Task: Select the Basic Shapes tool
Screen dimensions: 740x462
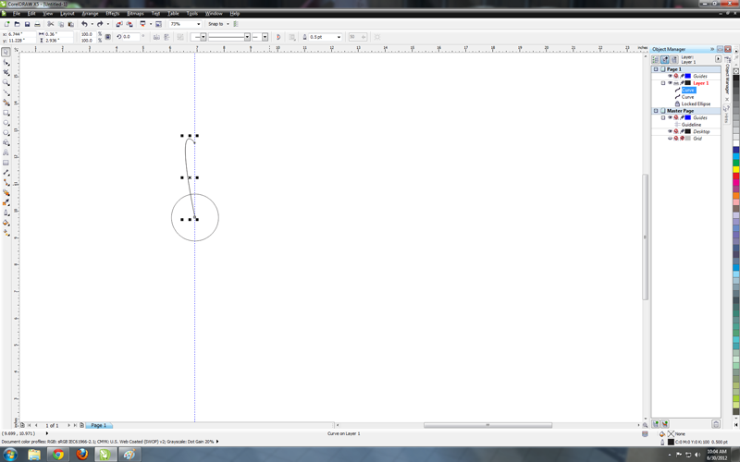Action: [6, 142]
